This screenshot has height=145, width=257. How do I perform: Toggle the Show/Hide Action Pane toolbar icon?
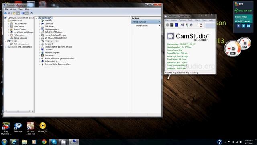coord(27,13)
